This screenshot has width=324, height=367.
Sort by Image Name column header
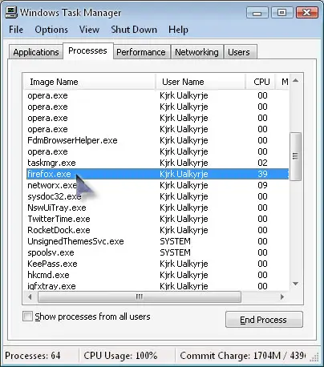click(89, 82)
